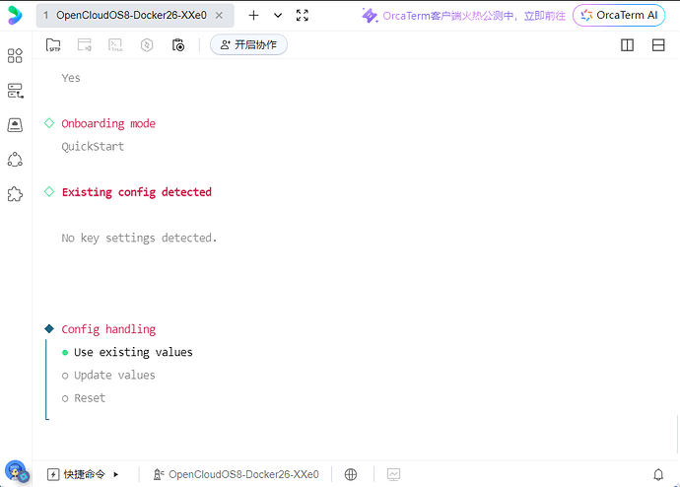
Task: Open the globe network icon
Action: point(351,474)
